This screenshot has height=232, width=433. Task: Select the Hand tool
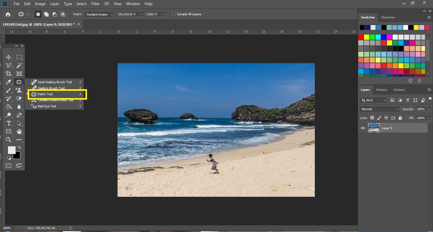point(19,131)
